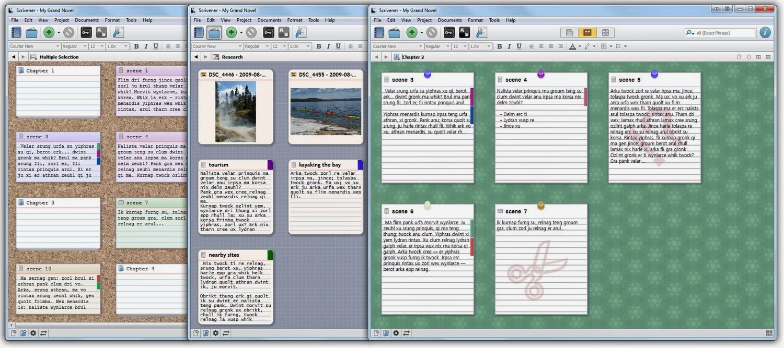Switch to Corkboard view mode button
This screenshot has width=784, height=348.
click(587, 32)
